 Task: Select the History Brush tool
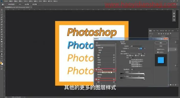pyautogui.click(x=2, y=32)
